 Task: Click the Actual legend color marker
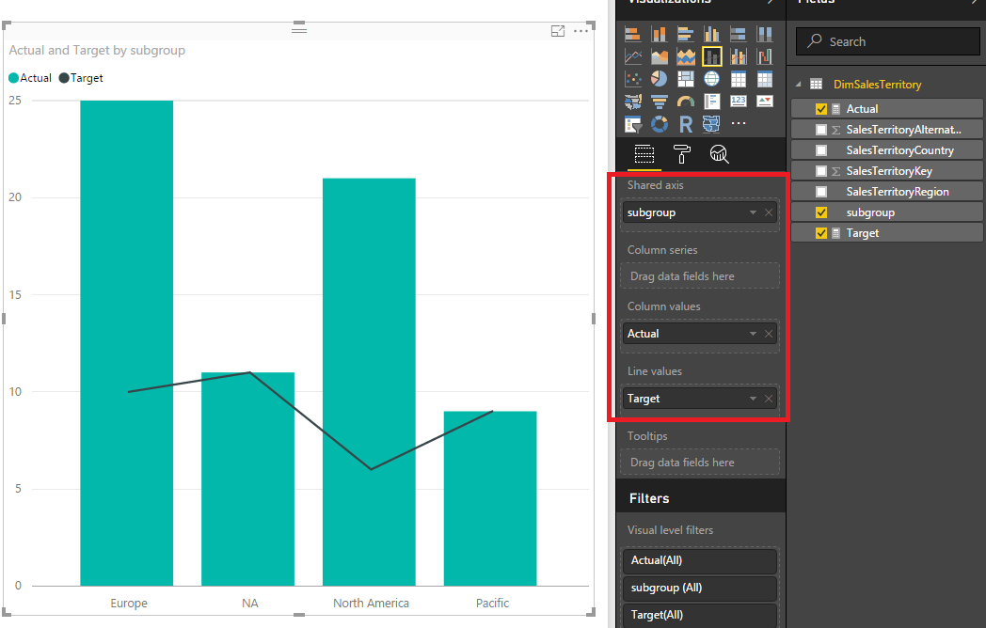pos(13,78)
